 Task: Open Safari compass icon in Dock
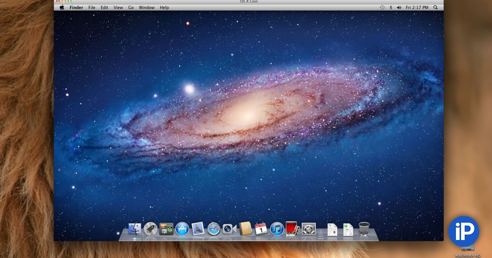pyautogui.click(x=214, y=229)
